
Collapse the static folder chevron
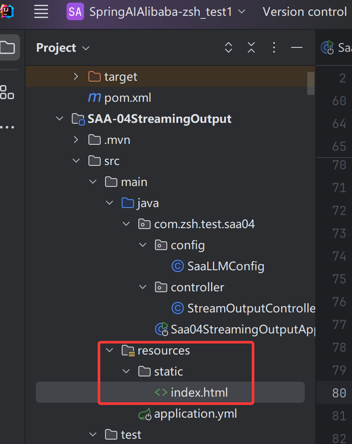126,371
